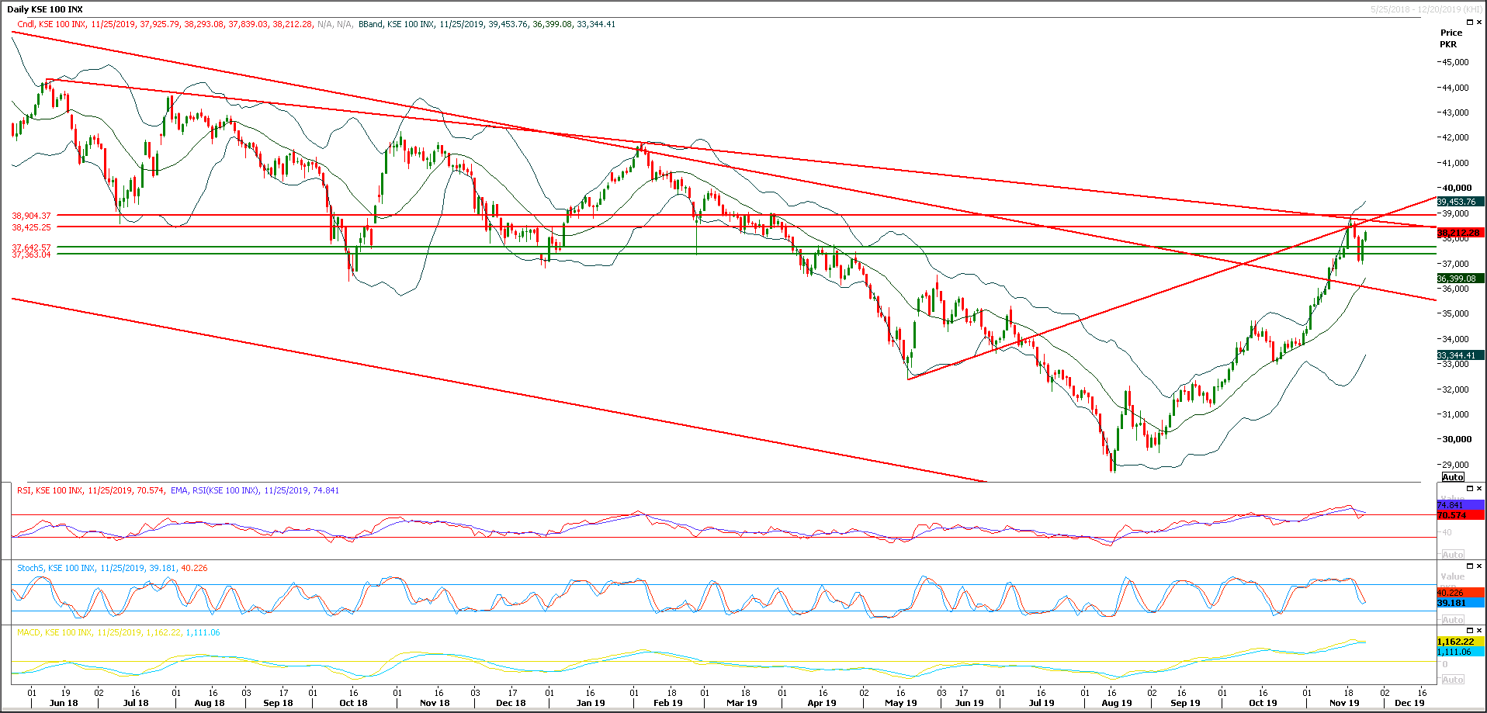Click the 1,111.06 MACD signal value tag
The height and width of the screenshot is (713, 1487).
click(1461, 652)
